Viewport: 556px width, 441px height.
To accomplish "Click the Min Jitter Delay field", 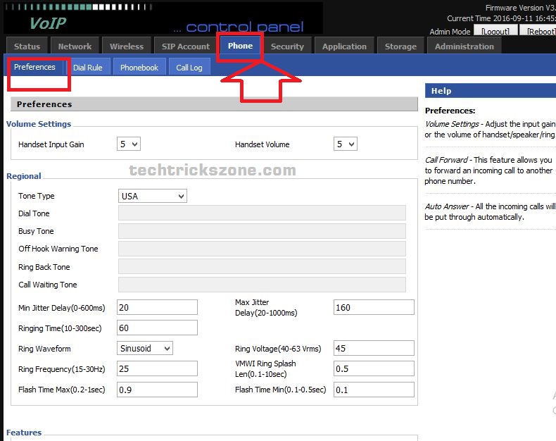I will click(x=157, y=307).
